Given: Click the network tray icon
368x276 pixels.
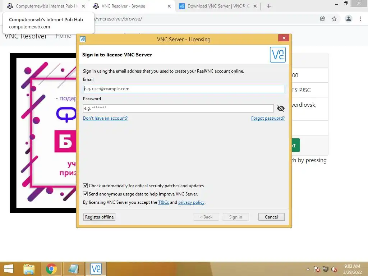Looking at the screenshot, I should point(326,269).
